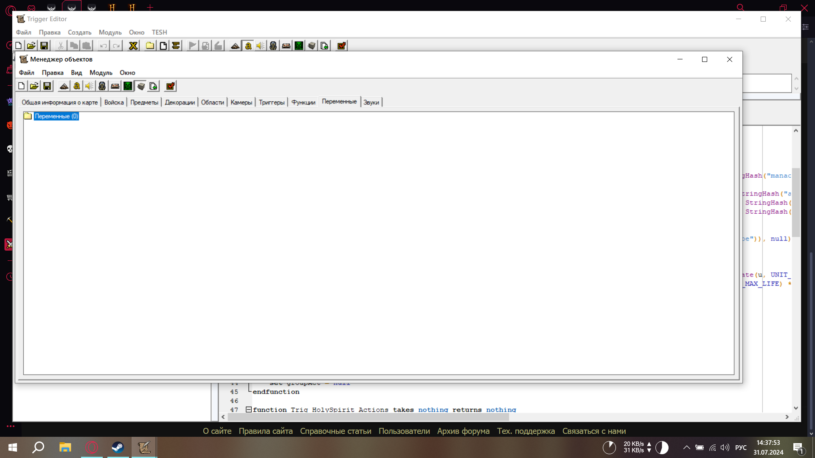
Task: Open Sound Editor speaker icon in Object Manager toolbar
Action: coord(89,86)
